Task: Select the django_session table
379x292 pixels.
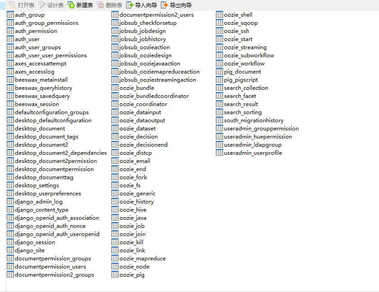Action: pyautogui.click(x=33, y=242)
